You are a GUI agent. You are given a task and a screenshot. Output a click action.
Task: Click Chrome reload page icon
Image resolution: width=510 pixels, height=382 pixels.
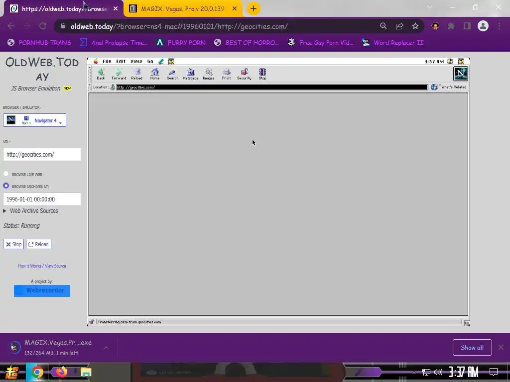pos(43,26)
